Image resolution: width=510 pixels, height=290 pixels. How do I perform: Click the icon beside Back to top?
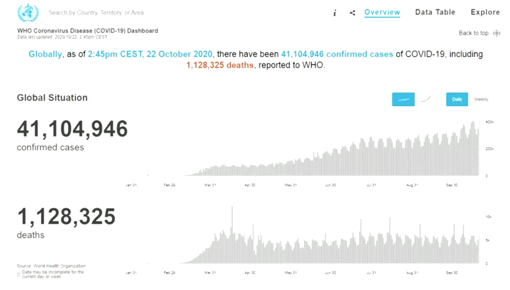coord(497,33)
